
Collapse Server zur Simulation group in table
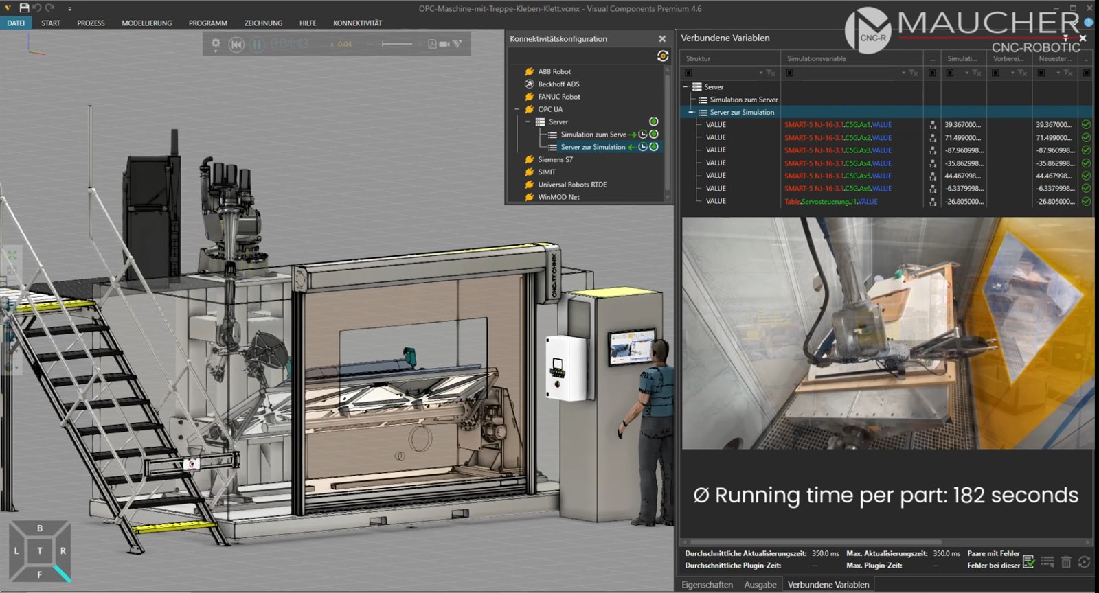coord(691,112)
